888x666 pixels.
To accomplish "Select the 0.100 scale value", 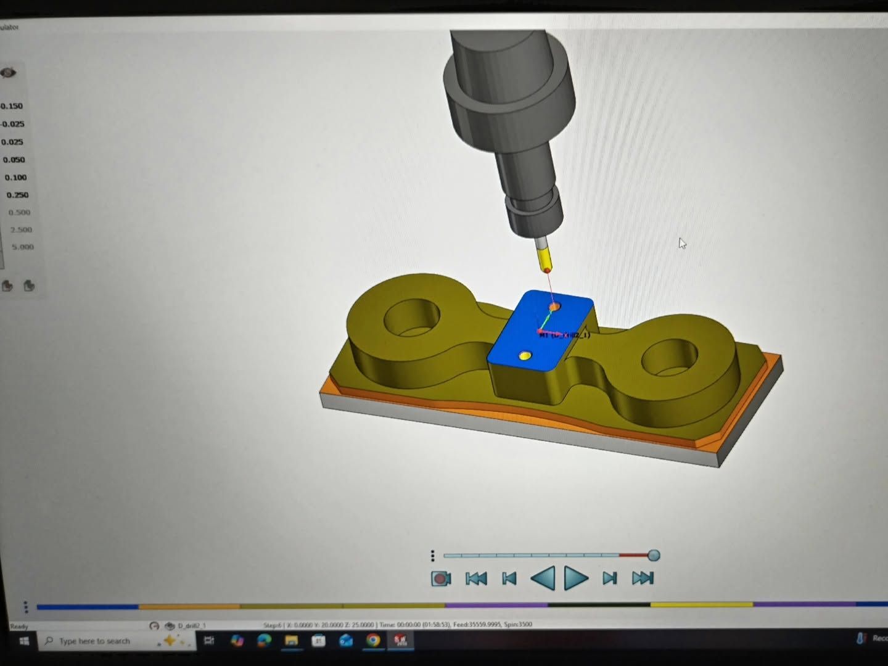I will coord(16,178).
